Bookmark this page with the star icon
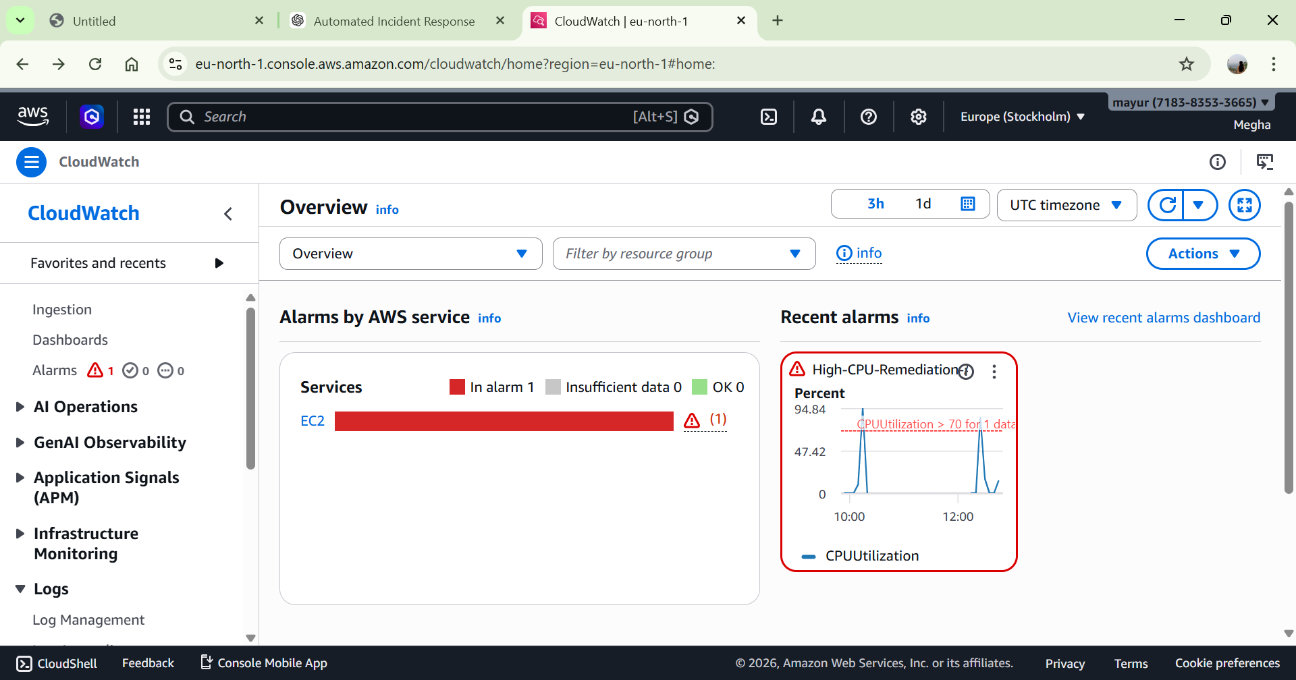 click(x=1187, y=64)
